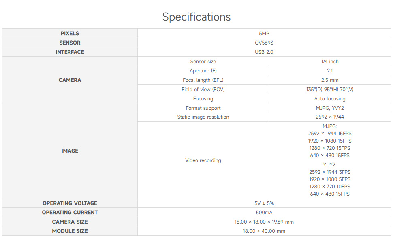The width and height of the screenshot is (393, 243).
Task: Click the Aperture (F) label
Action: point(203,70)
